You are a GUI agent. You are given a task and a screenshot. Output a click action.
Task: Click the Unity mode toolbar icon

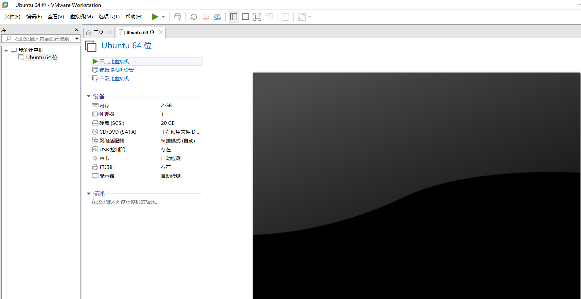click(269, 17)
